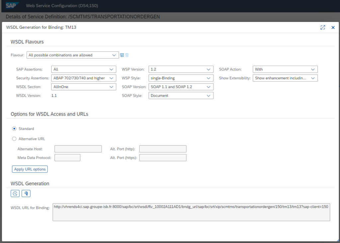Open the SOAP Style dropdown
The width and height of the screenshot is (340, 243).
[x=181, y=95]
